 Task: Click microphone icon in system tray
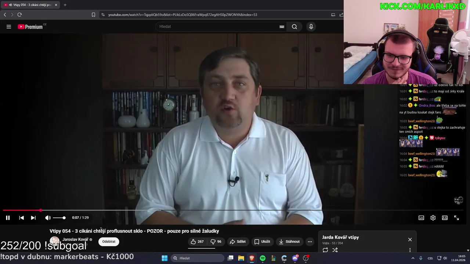pyautogui.click(x=421, y=258)
